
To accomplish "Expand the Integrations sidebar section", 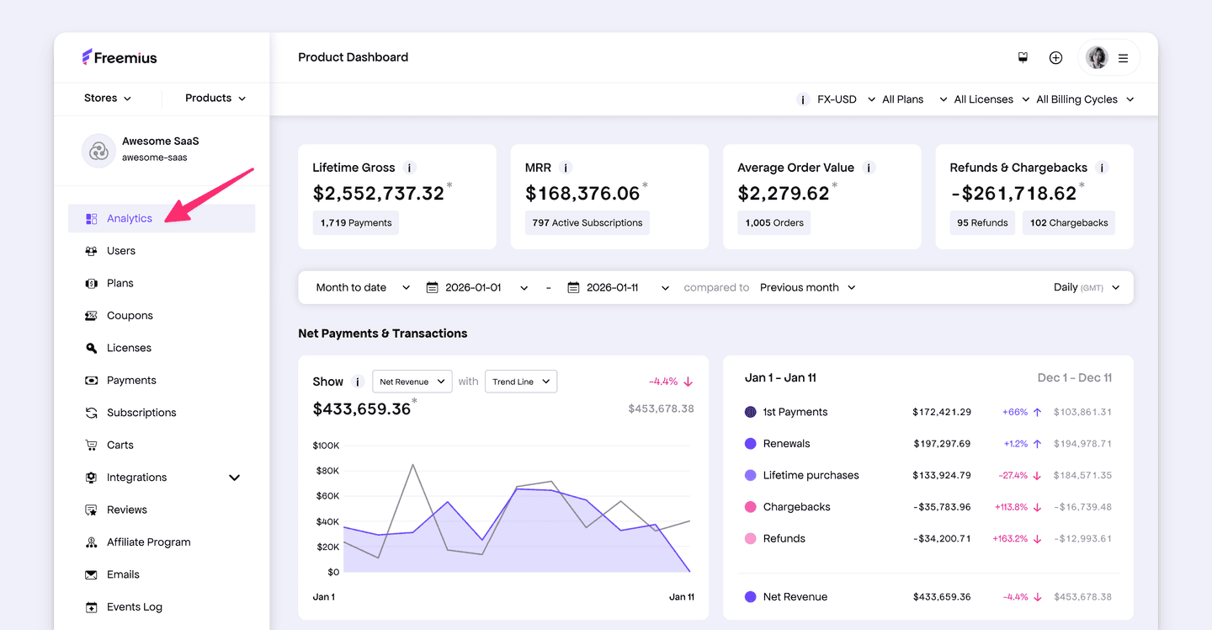I will pos(234,478).
